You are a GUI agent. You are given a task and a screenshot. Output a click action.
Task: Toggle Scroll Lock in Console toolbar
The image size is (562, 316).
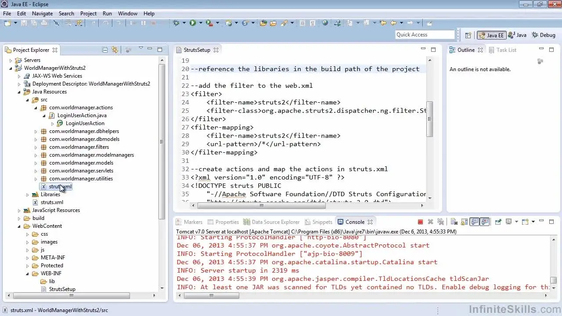click(x=464, y=222)
